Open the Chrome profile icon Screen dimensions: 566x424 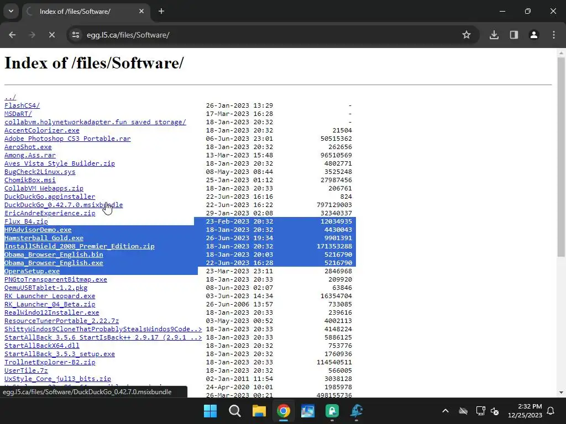tap(534, 35)
